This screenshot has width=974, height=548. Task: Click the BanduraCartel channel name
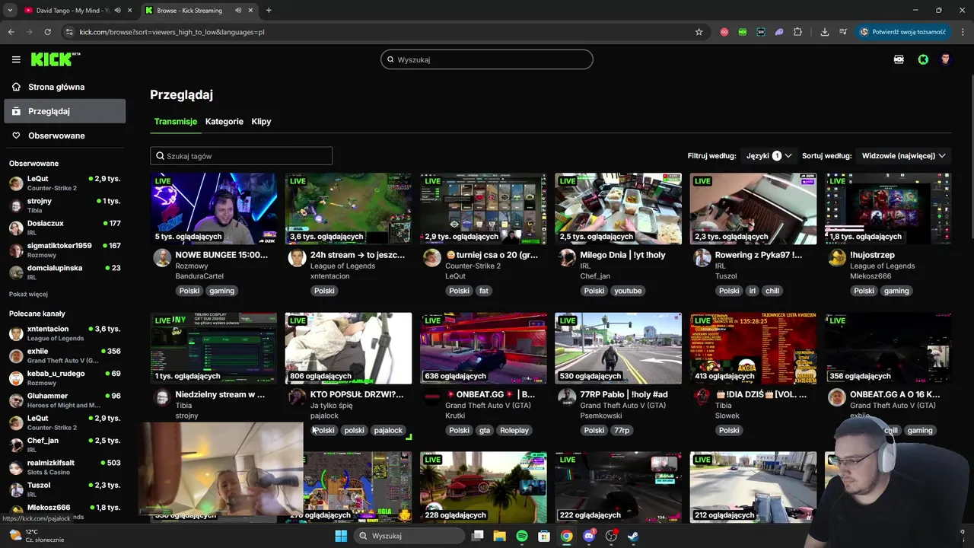(x=199, y=276)
